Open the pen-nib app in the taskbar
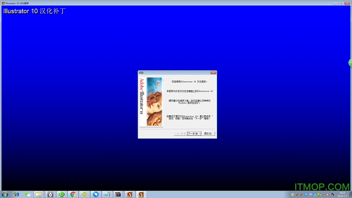 point(50,194)
